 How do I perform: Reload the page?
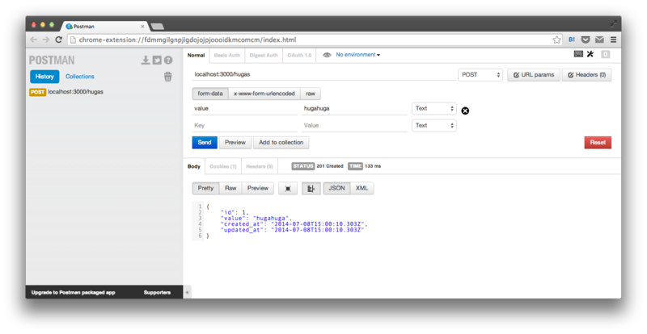pos(58,40)
